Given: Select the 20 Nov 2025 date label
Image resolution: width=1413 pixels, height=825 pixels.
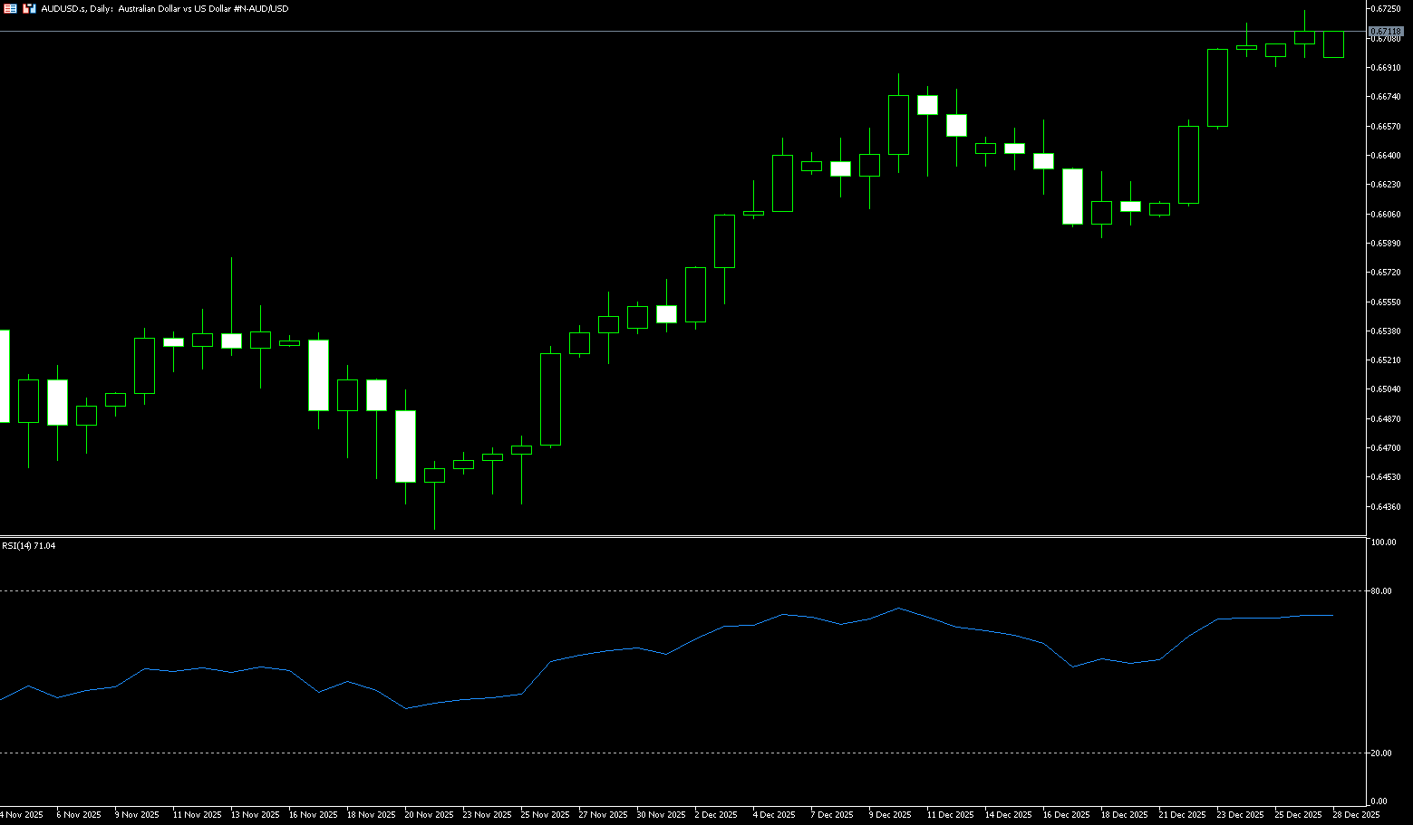Looking at the screenshot, I should click(x=428, y=815).
